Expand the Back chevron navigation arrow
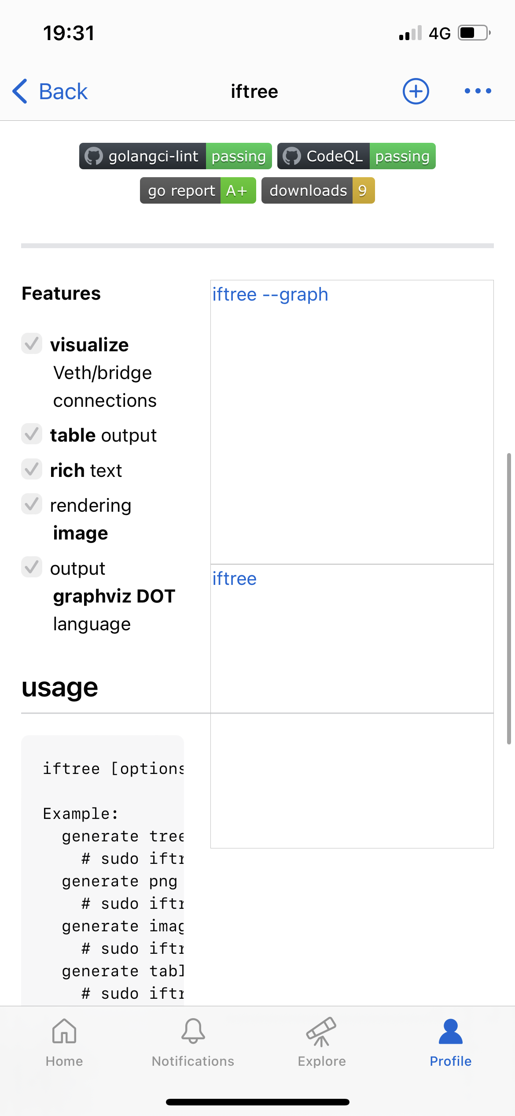515x1116 pixels. point(19,91)
